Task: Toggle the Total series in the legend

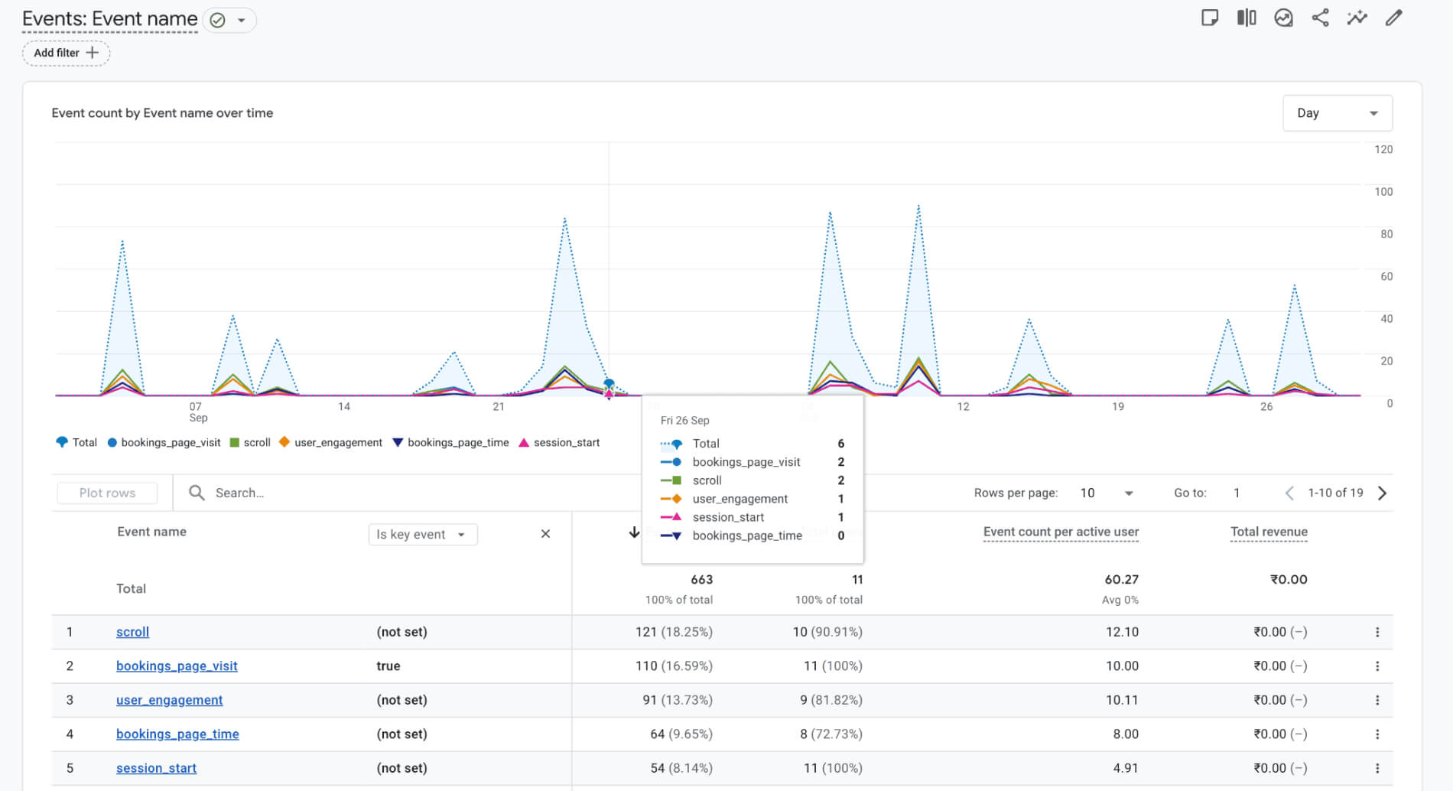Action: (x=76, y=442)
